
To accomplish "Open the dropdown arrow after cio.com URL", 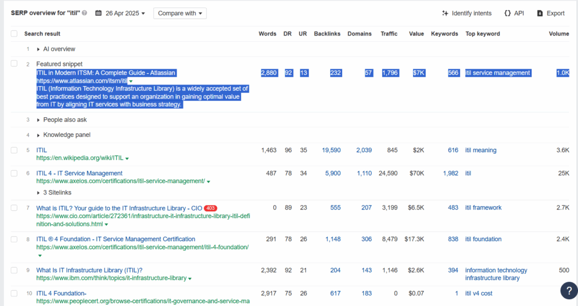I will [106, 225].
